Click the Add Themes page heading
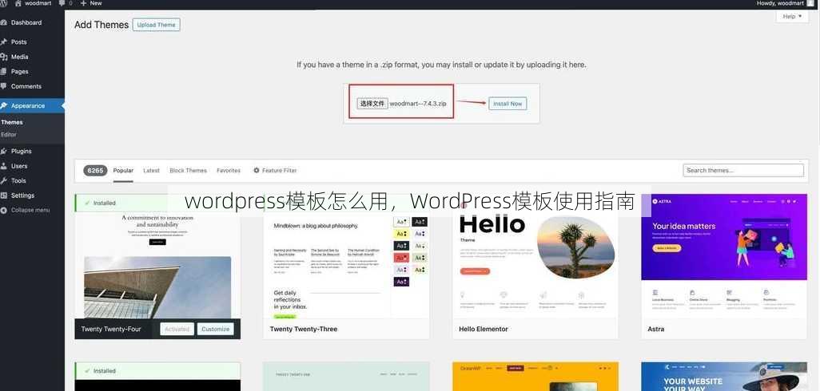 [102, 25]
